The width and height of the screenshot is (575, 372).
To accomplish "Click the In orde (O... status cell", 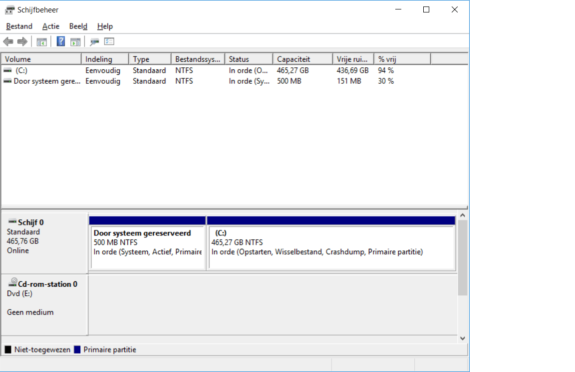I will (248, 70).
